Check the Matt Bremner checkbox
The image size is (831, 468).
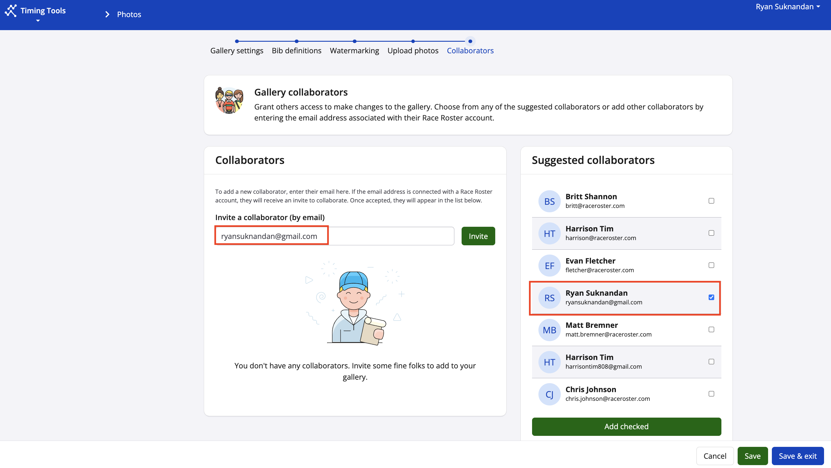pyautogui.click(x=711, y=329)
